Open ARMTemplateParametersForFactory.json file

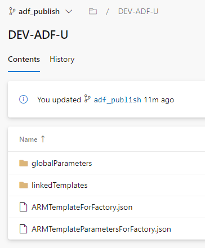pyautogui.click(x=101, y=229)
